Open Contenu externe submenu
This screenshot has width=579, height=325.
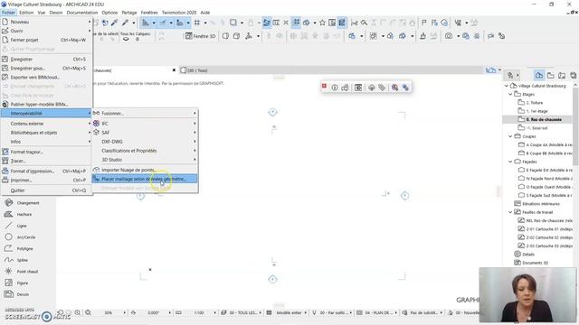[x=46, y=124]
